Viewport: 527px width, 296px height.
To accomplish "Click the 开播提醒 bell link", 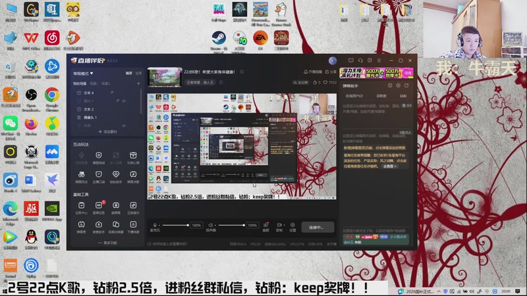I will coord(312,72).
